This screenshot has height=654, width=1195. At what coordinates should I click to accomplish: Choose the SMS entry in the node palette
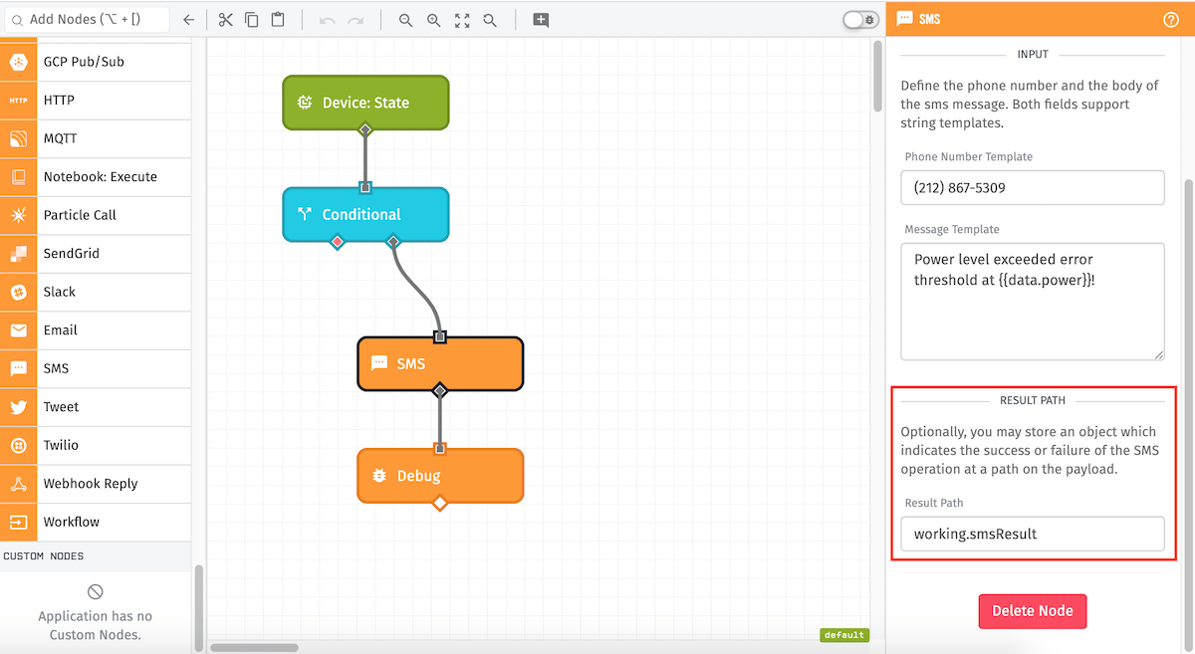point(96,368)
